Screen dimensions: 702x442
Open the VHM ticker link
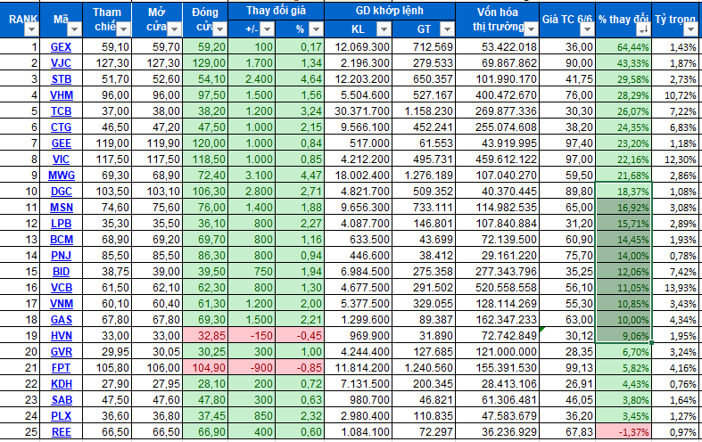click(x=62, y=95)
